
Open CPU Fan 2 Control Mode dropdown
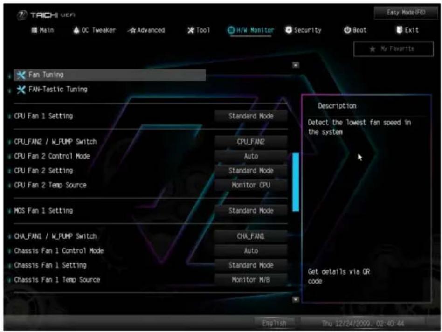[251, 156]
